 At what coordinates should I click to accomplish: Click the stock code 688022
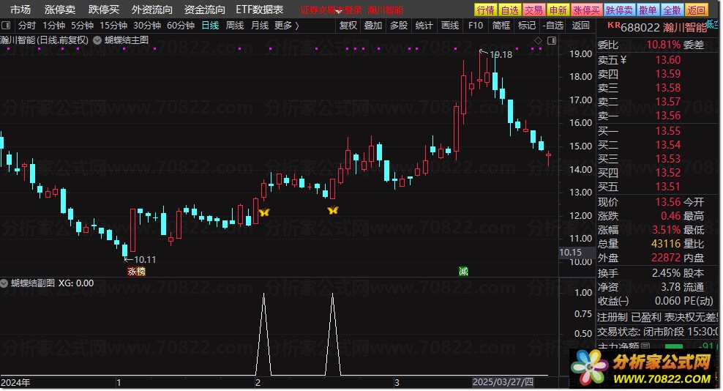(640, 28)
